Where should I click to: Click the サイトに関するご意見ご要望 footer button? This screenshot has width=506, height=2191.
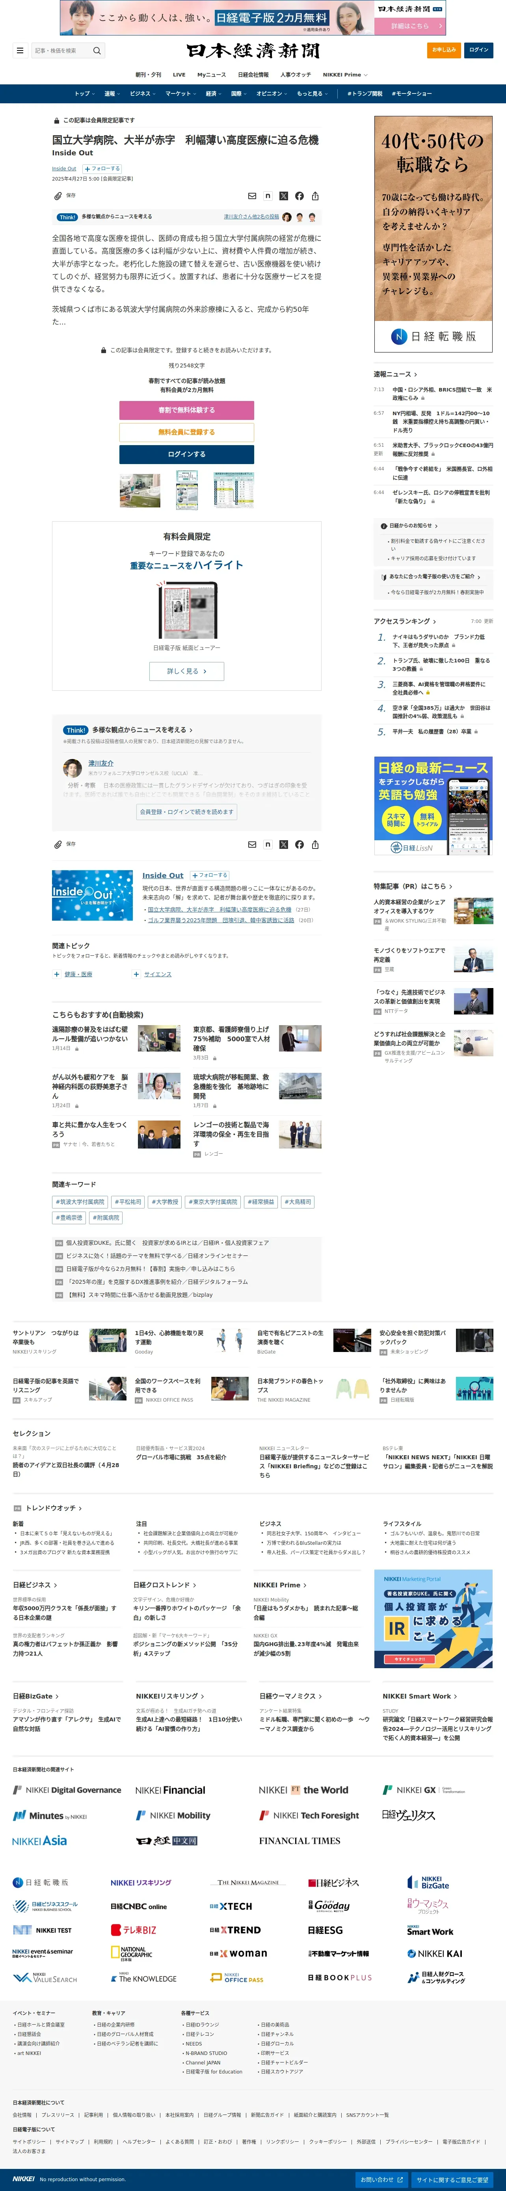(452, 2180)
